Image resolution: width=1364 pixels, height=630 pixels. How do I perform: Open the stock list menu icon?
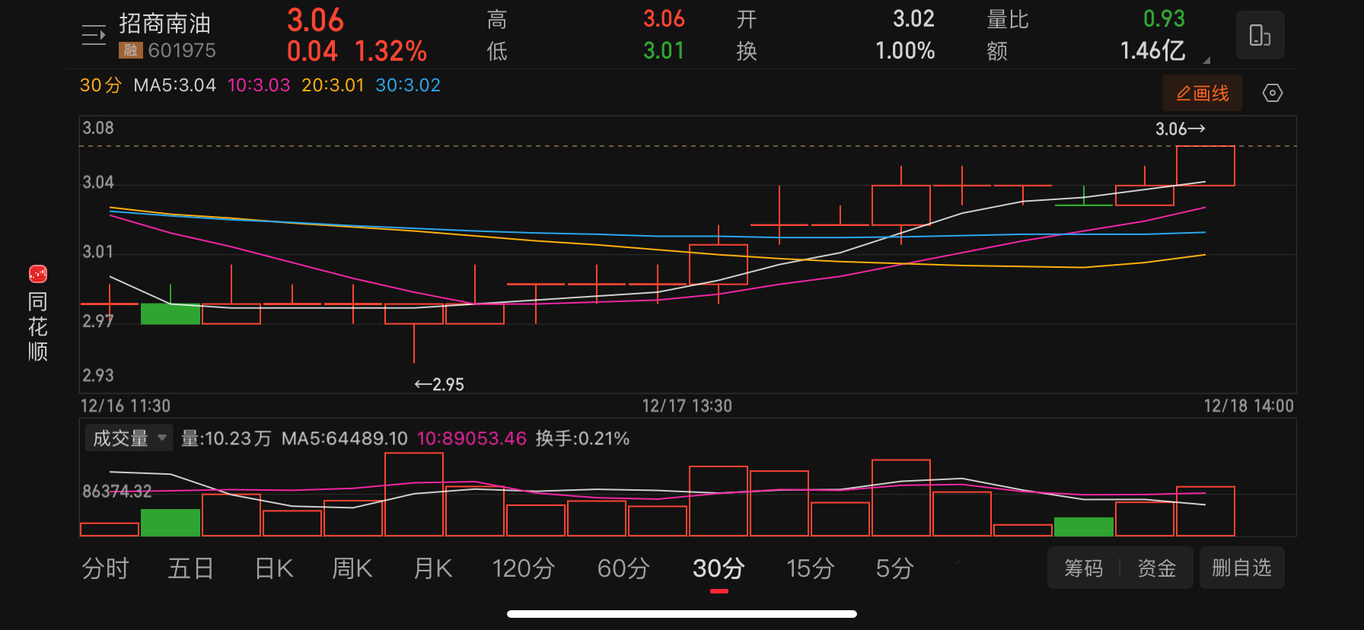(x=94, y=35)
